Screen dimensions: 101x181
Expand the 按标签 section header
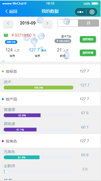(50, 71)
